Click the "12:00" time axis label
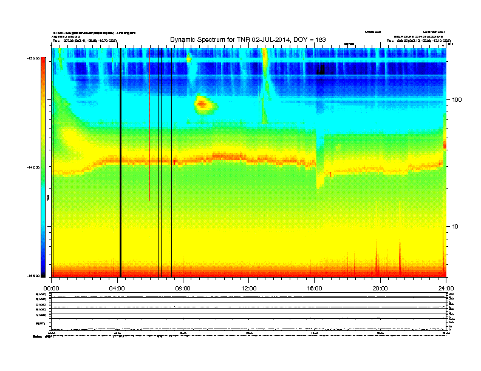The image size is (481, 371). click(x=249, y=289)
